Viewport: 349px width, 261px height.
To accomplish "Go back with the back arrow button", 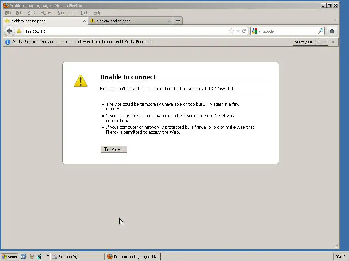I will (9, 31).
